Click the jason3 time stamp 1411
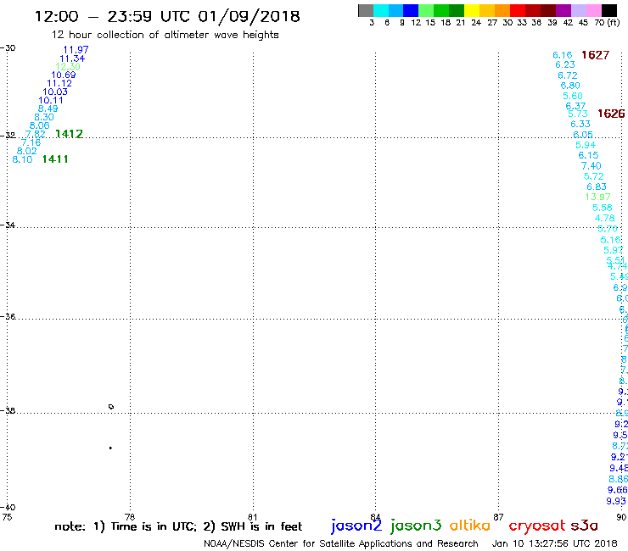628x551 pixels. pyautogui.click(x=55, y=159)
